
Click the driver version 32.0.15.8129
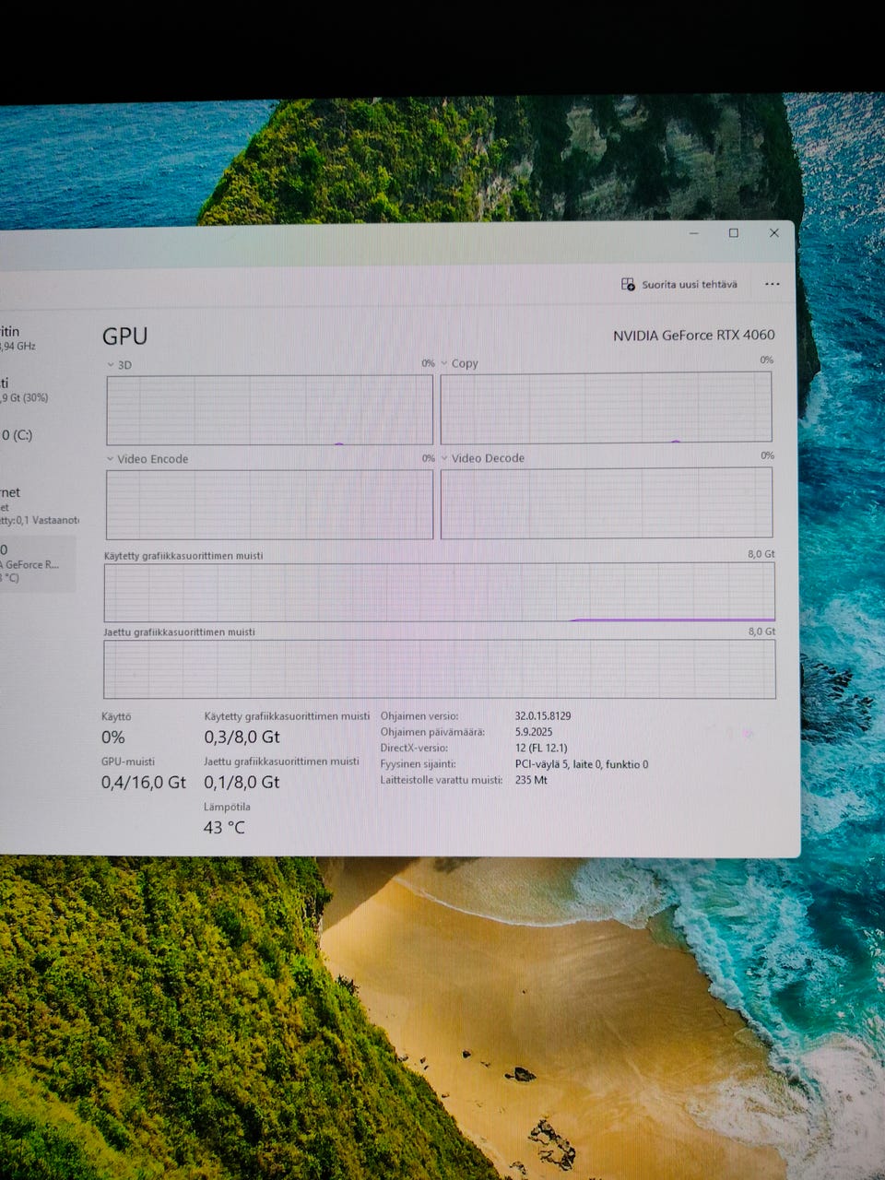(543, 715)
